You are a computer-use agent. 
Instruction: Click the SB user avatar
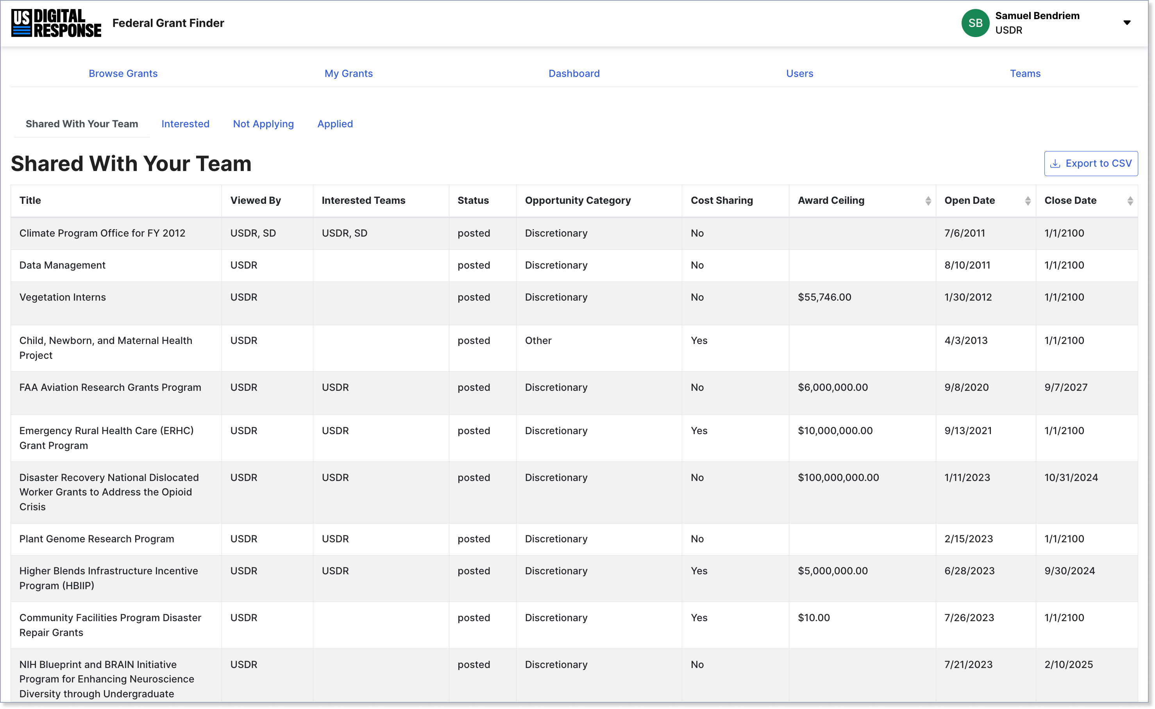pyautogui.click(x=975, y=23)
